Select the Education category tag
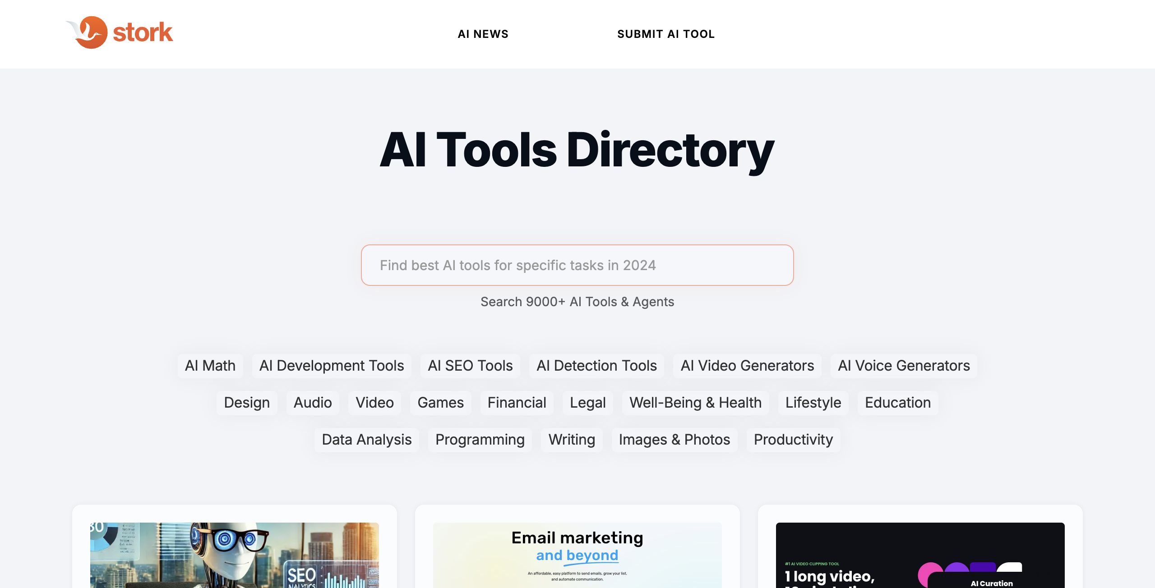This screenshot has width=1155, height=588. [898, 403]
